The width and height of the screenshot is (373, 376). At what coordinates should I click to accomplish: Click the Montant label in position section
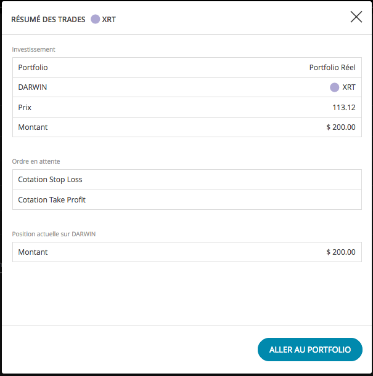(33, 252)
